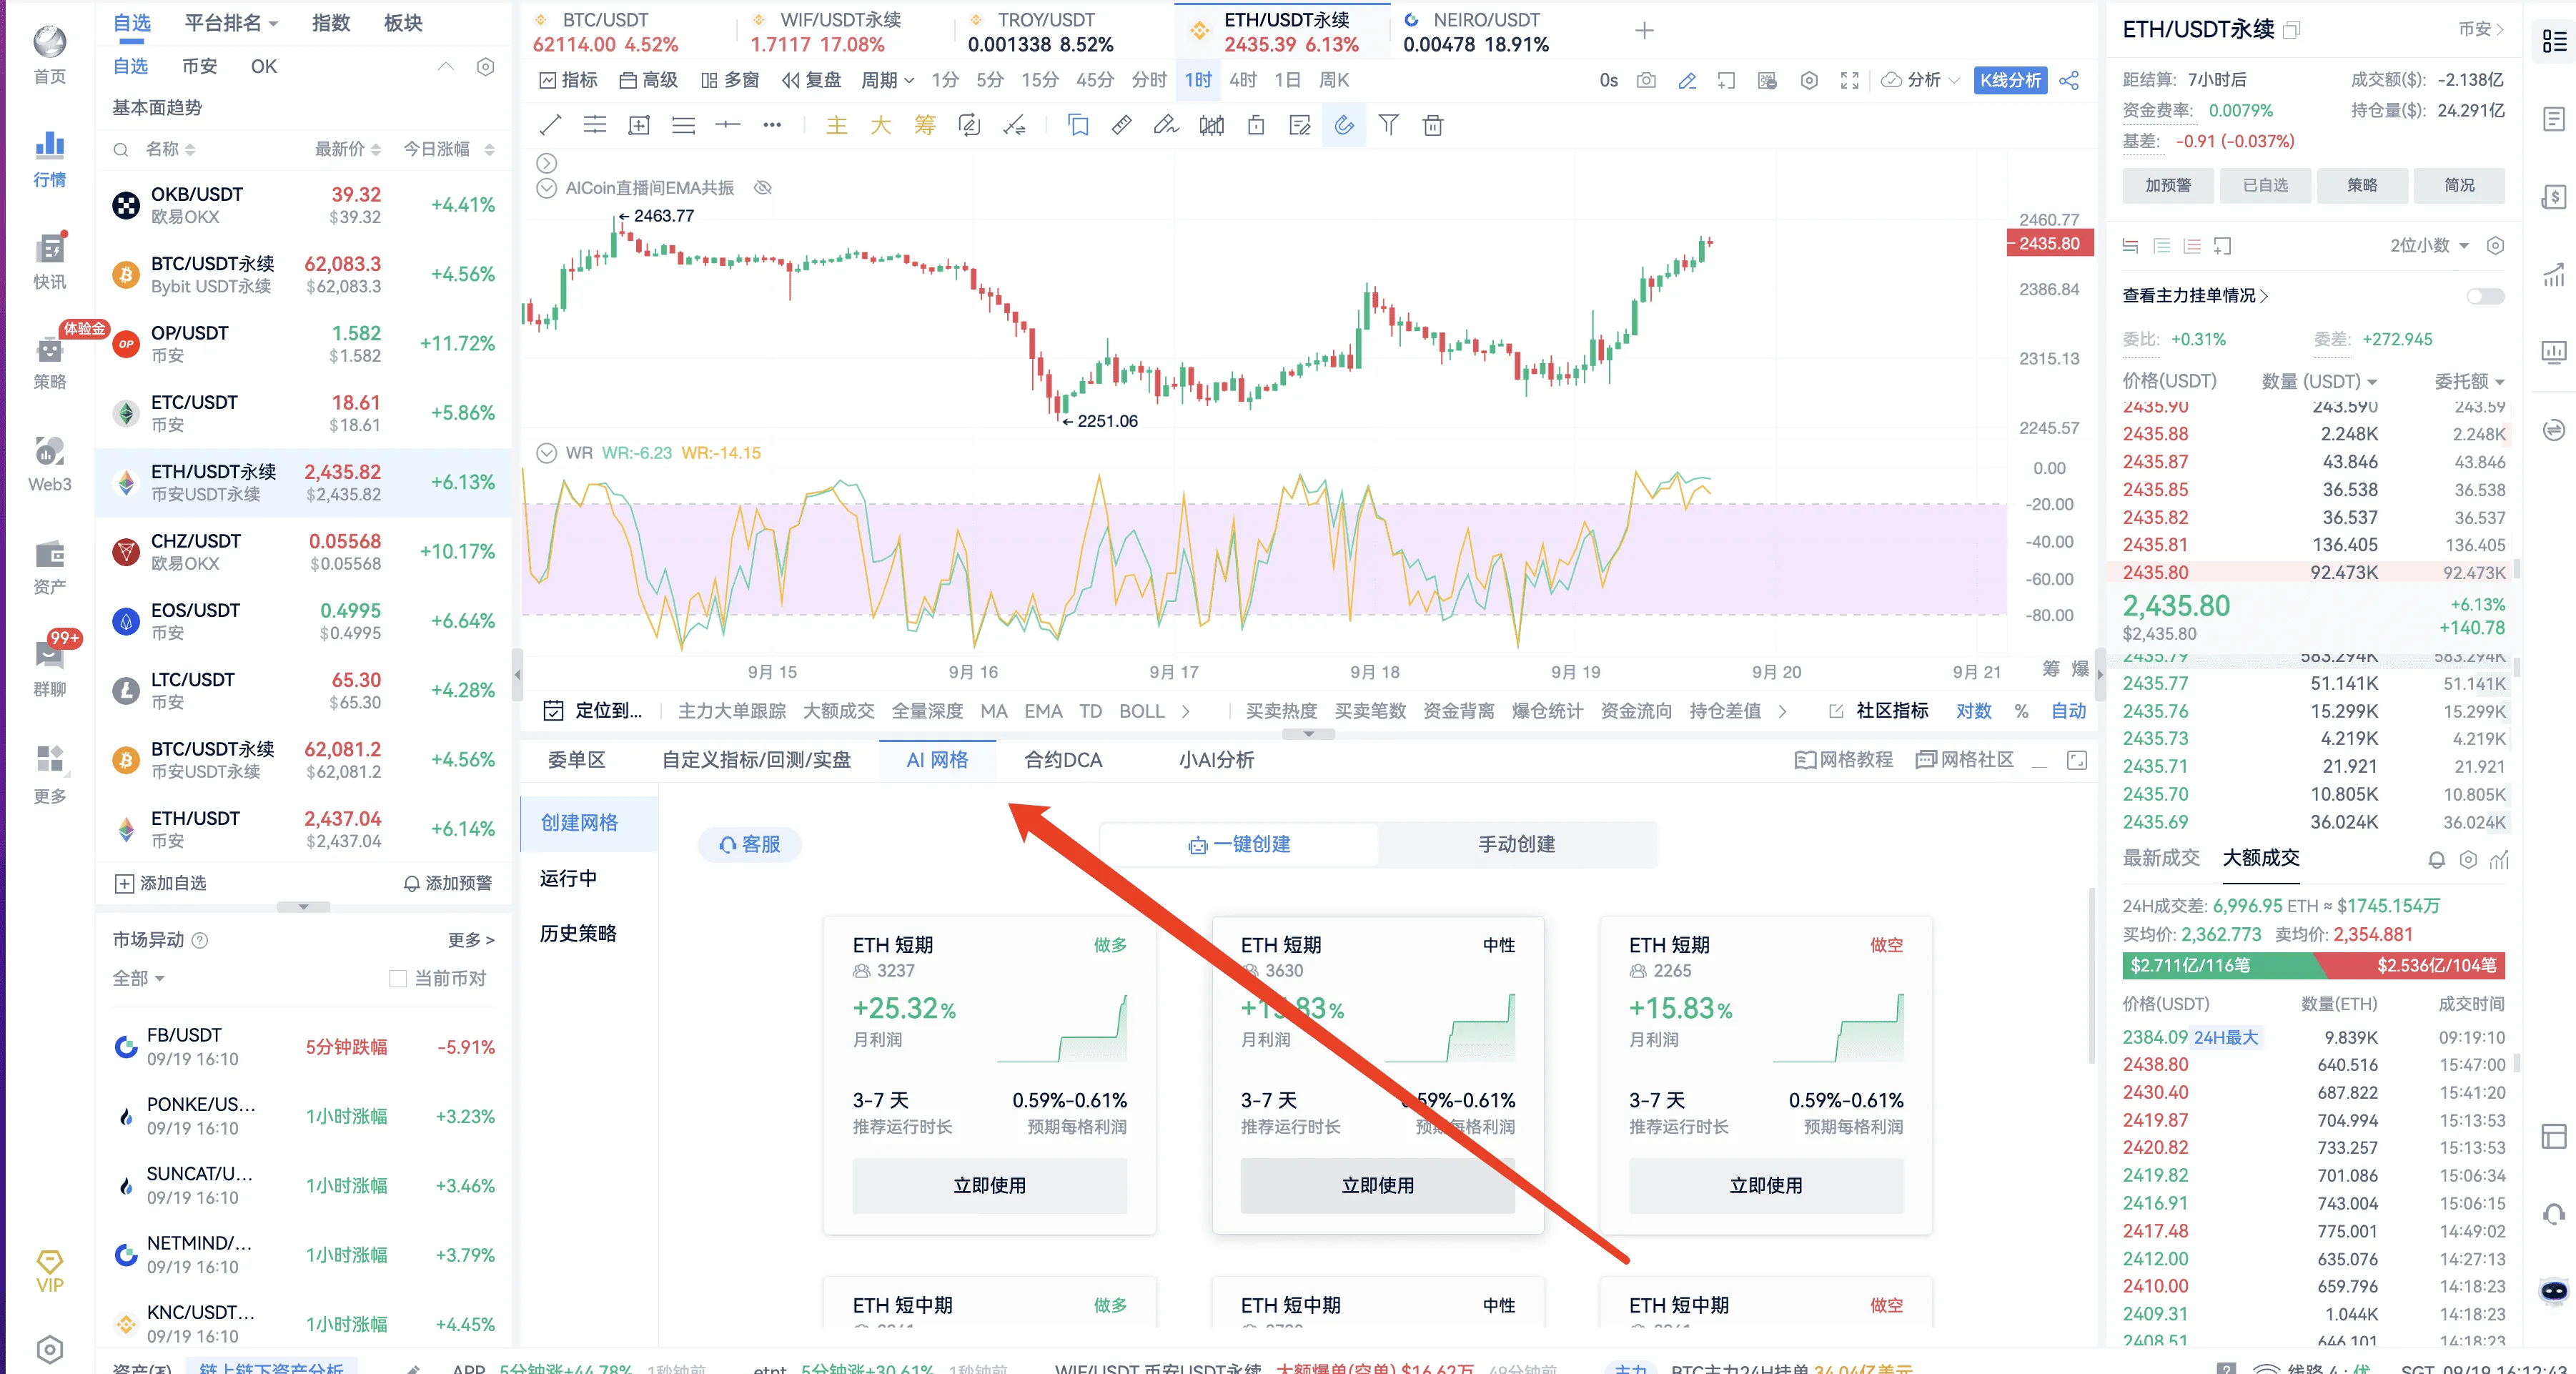Open 数量 (USDT) unit dropdown
The height and width of the screenshot is (1374, 2576).
(2319, 381)
